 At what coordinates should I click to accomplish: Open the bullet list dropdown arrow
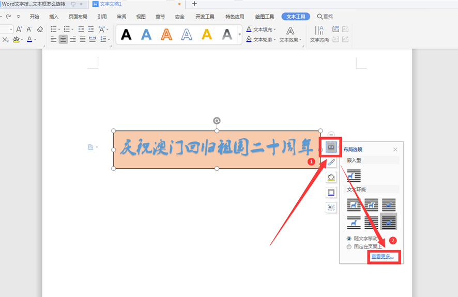(x=59, y=29)
